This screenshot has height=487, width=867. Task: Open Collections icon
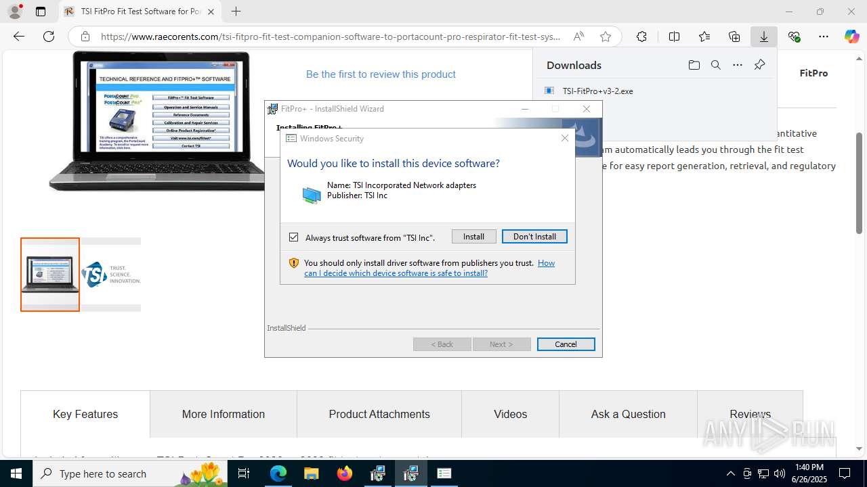734,37
